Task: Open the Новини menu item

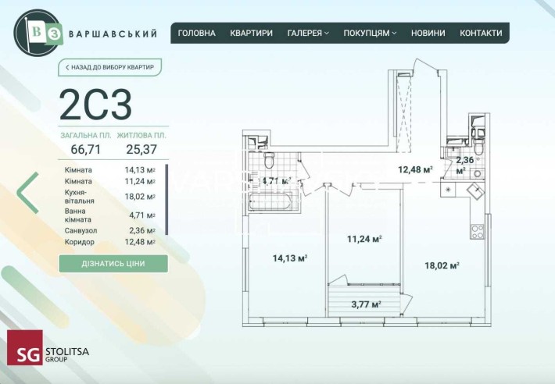Action: [x=428, y=34]
